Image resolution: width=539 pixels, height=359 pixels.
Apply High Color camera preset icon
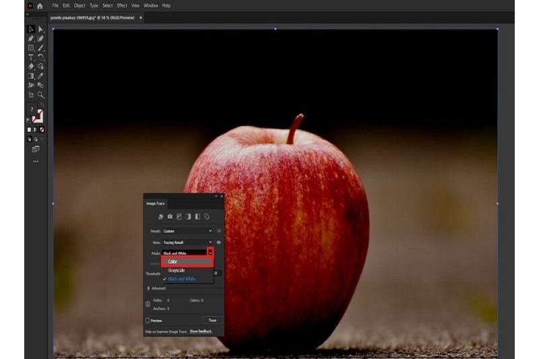click(x=170, y=216)
